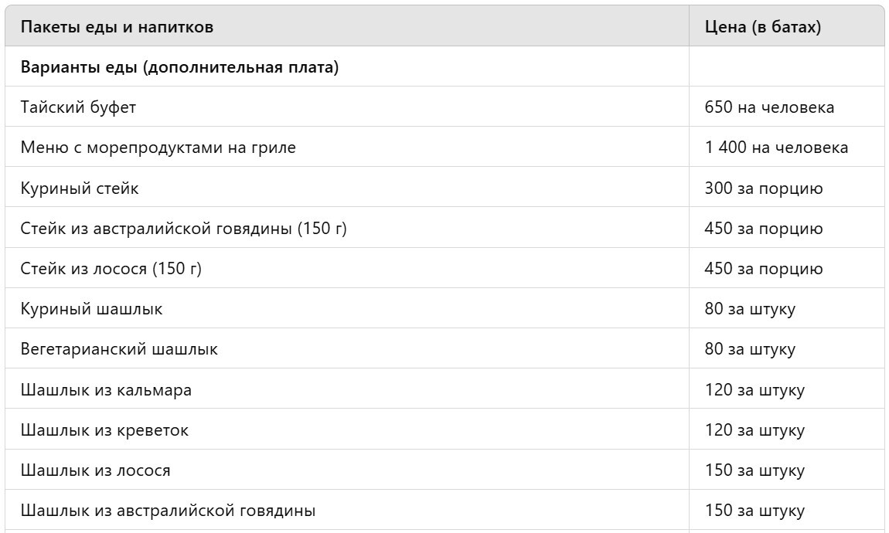
Task: Click the "Вегетарианский шашлык" item
Action: (x=119, y=350)
